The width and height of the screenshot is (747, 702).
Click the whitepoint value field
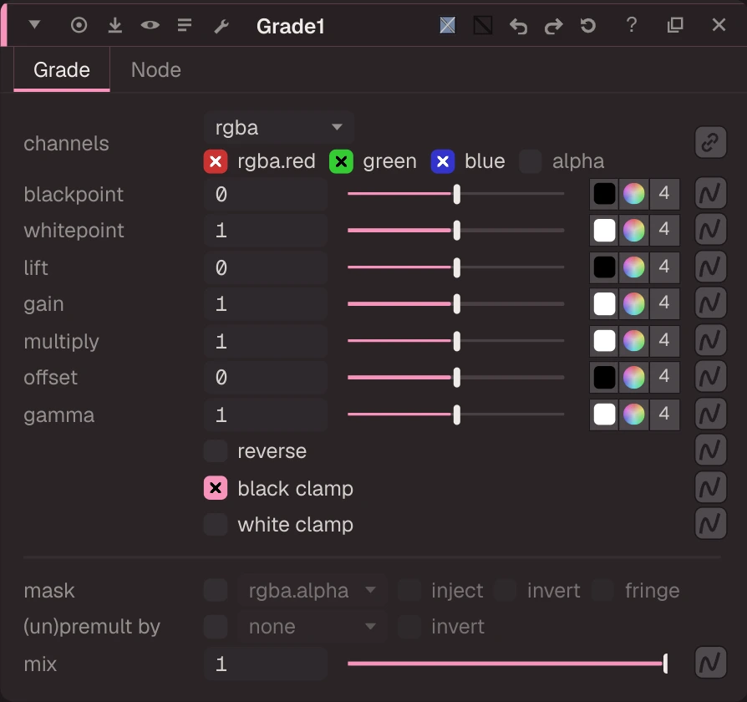[x=266, y=230]
